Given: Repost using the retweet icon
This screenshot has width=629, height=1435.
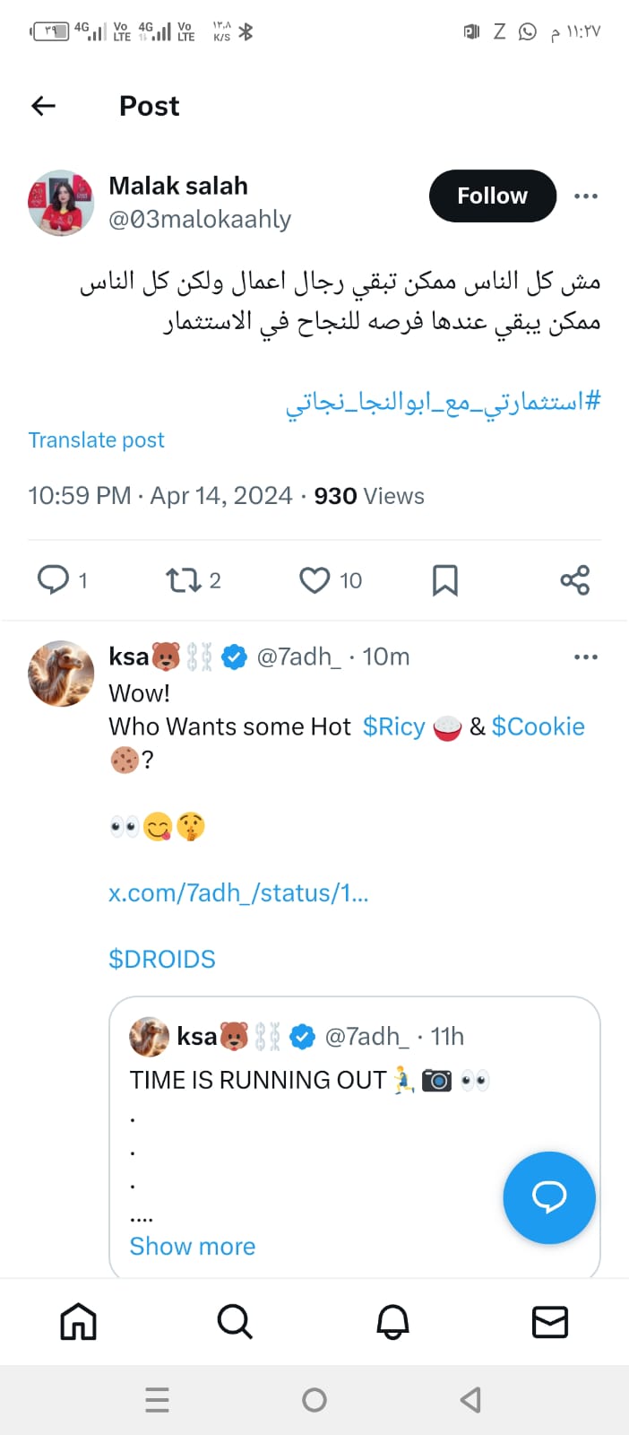Looking at the screenshot, I should [x=184, y=580].
